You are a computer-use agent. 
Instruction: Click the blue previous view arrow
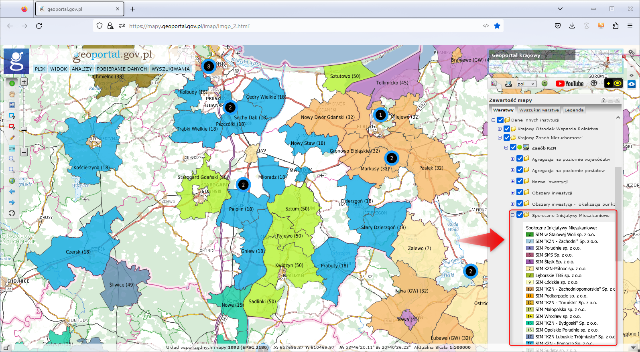pyautogui.click(x=12, y=192)
